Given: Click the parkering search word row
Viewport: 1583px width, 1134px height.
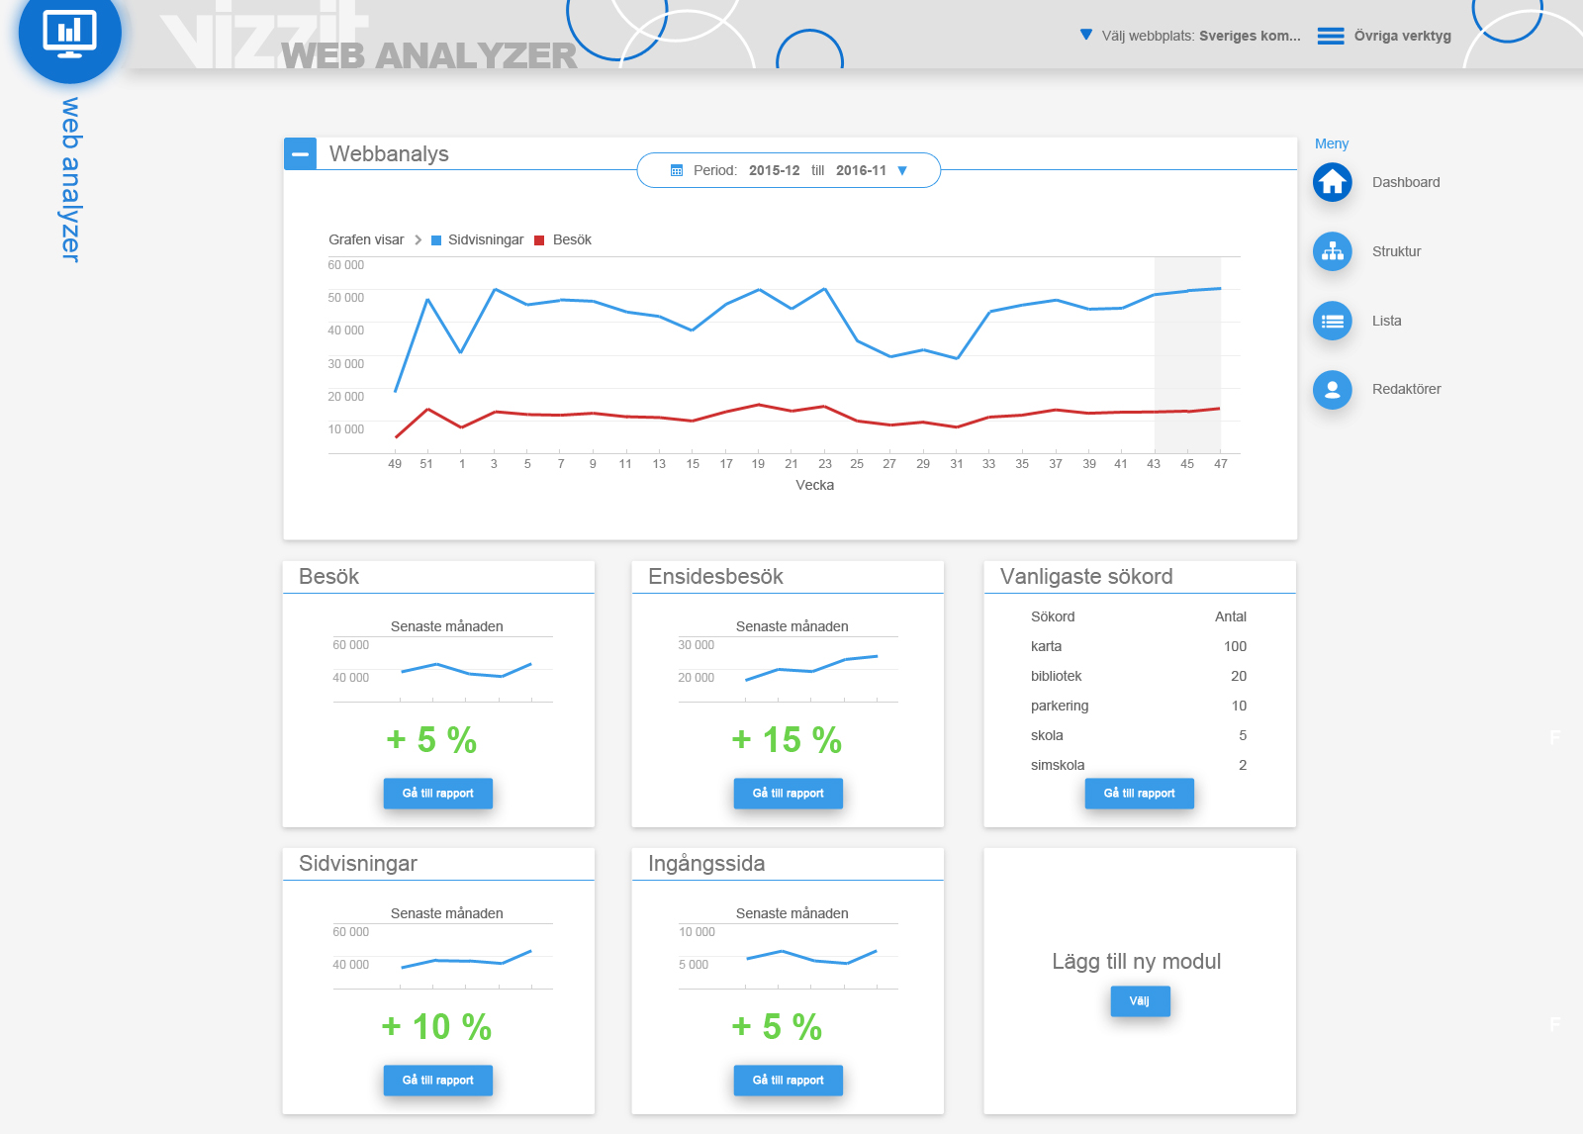Looking at the screenshot, I should click(1139, 706).
